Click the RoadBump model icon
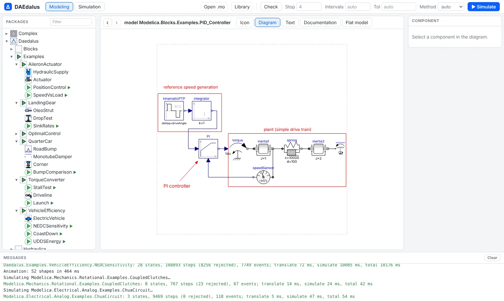504x301 pixels. point(28,149)
